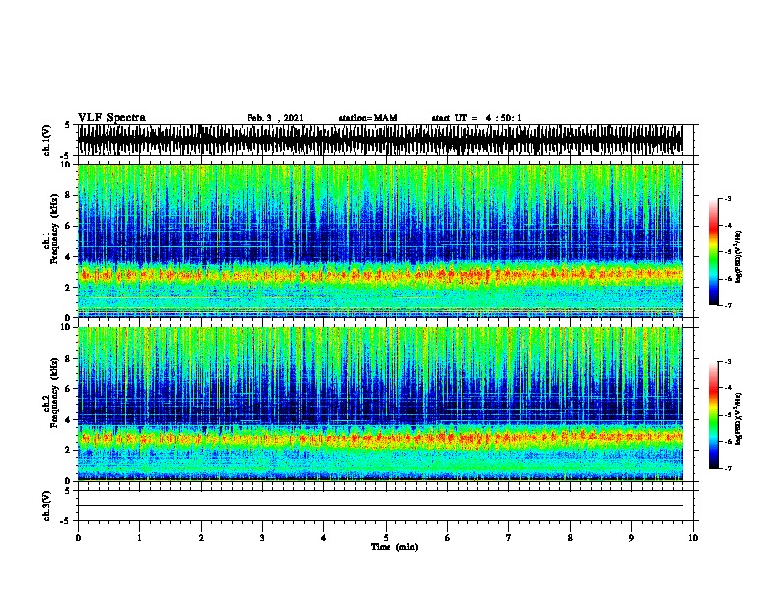Image resolution: width=781 pixels, height=603 pixels.
Task: Click the "ch.3(V)" axis label
Action: (47, 505)
